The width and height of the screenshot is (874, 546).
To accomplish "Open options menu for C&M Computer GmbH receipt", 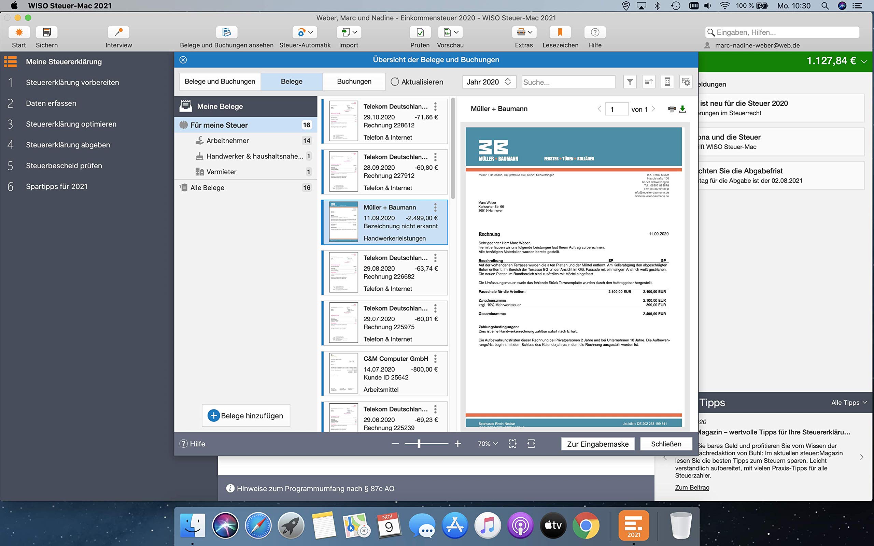I will [435, 359].
